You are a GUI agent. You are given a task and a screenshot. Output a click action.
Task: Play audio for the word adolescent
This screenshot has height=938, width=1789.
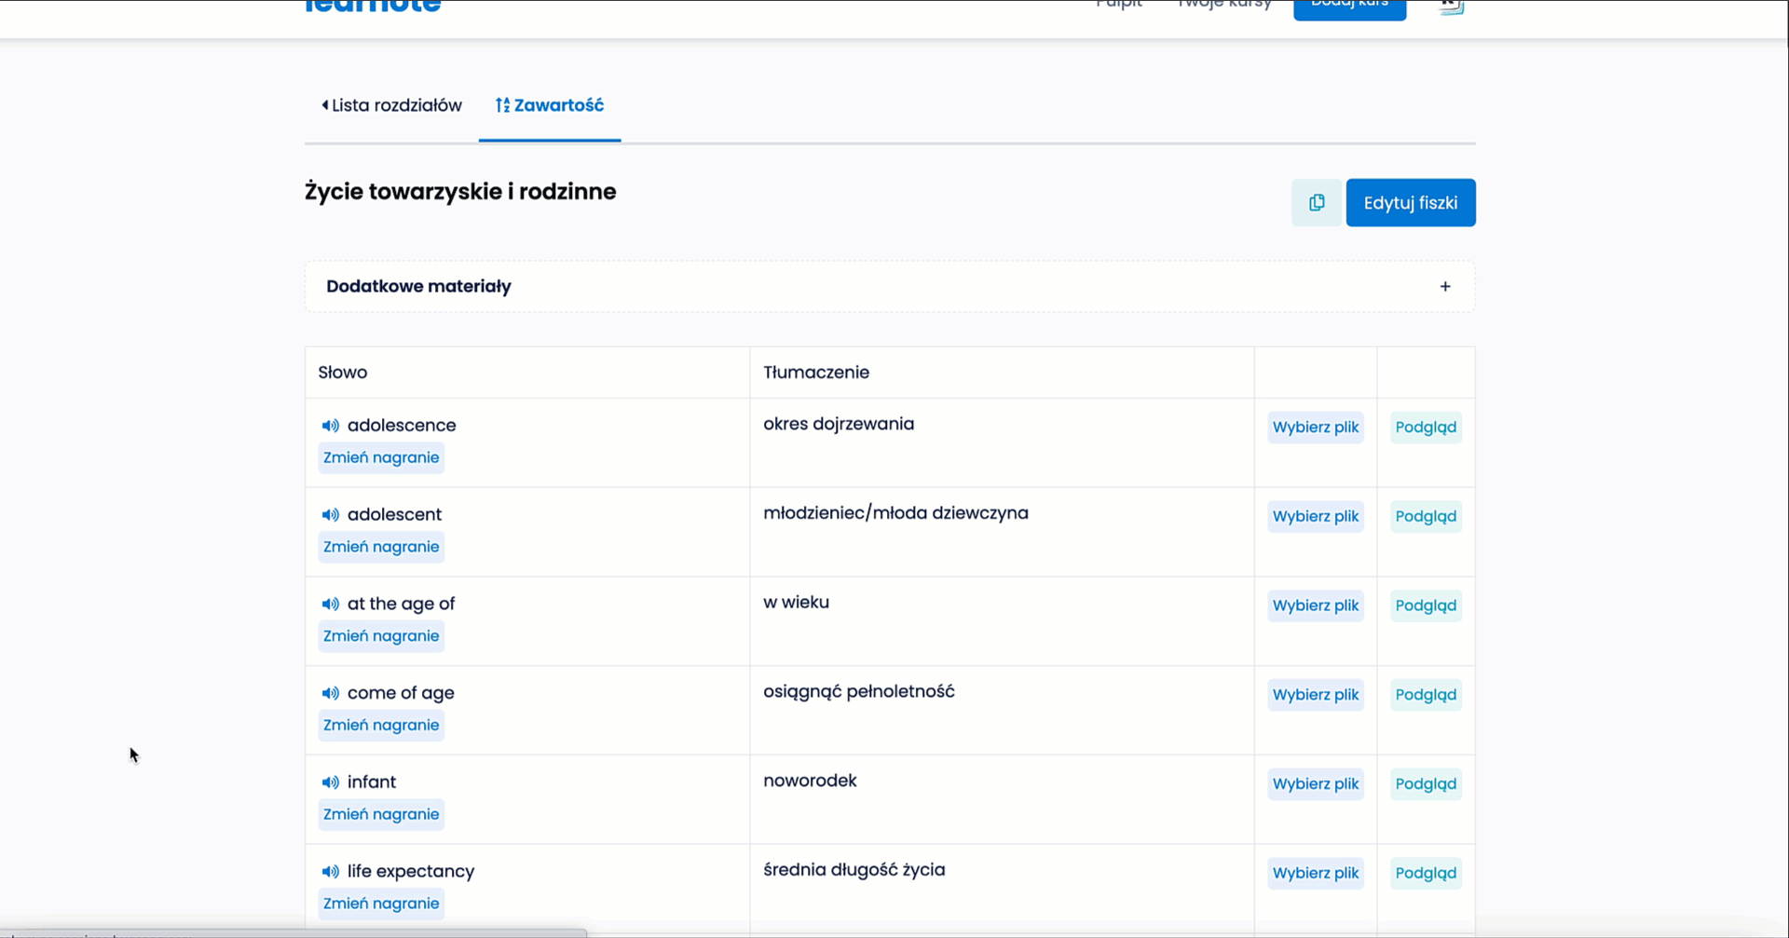point(330,515)
